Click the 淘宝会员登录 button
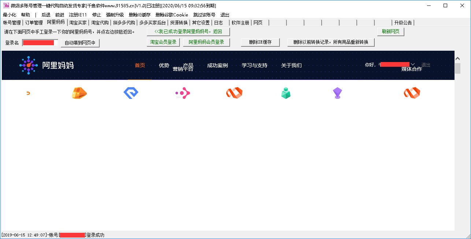 pos(163,42)
